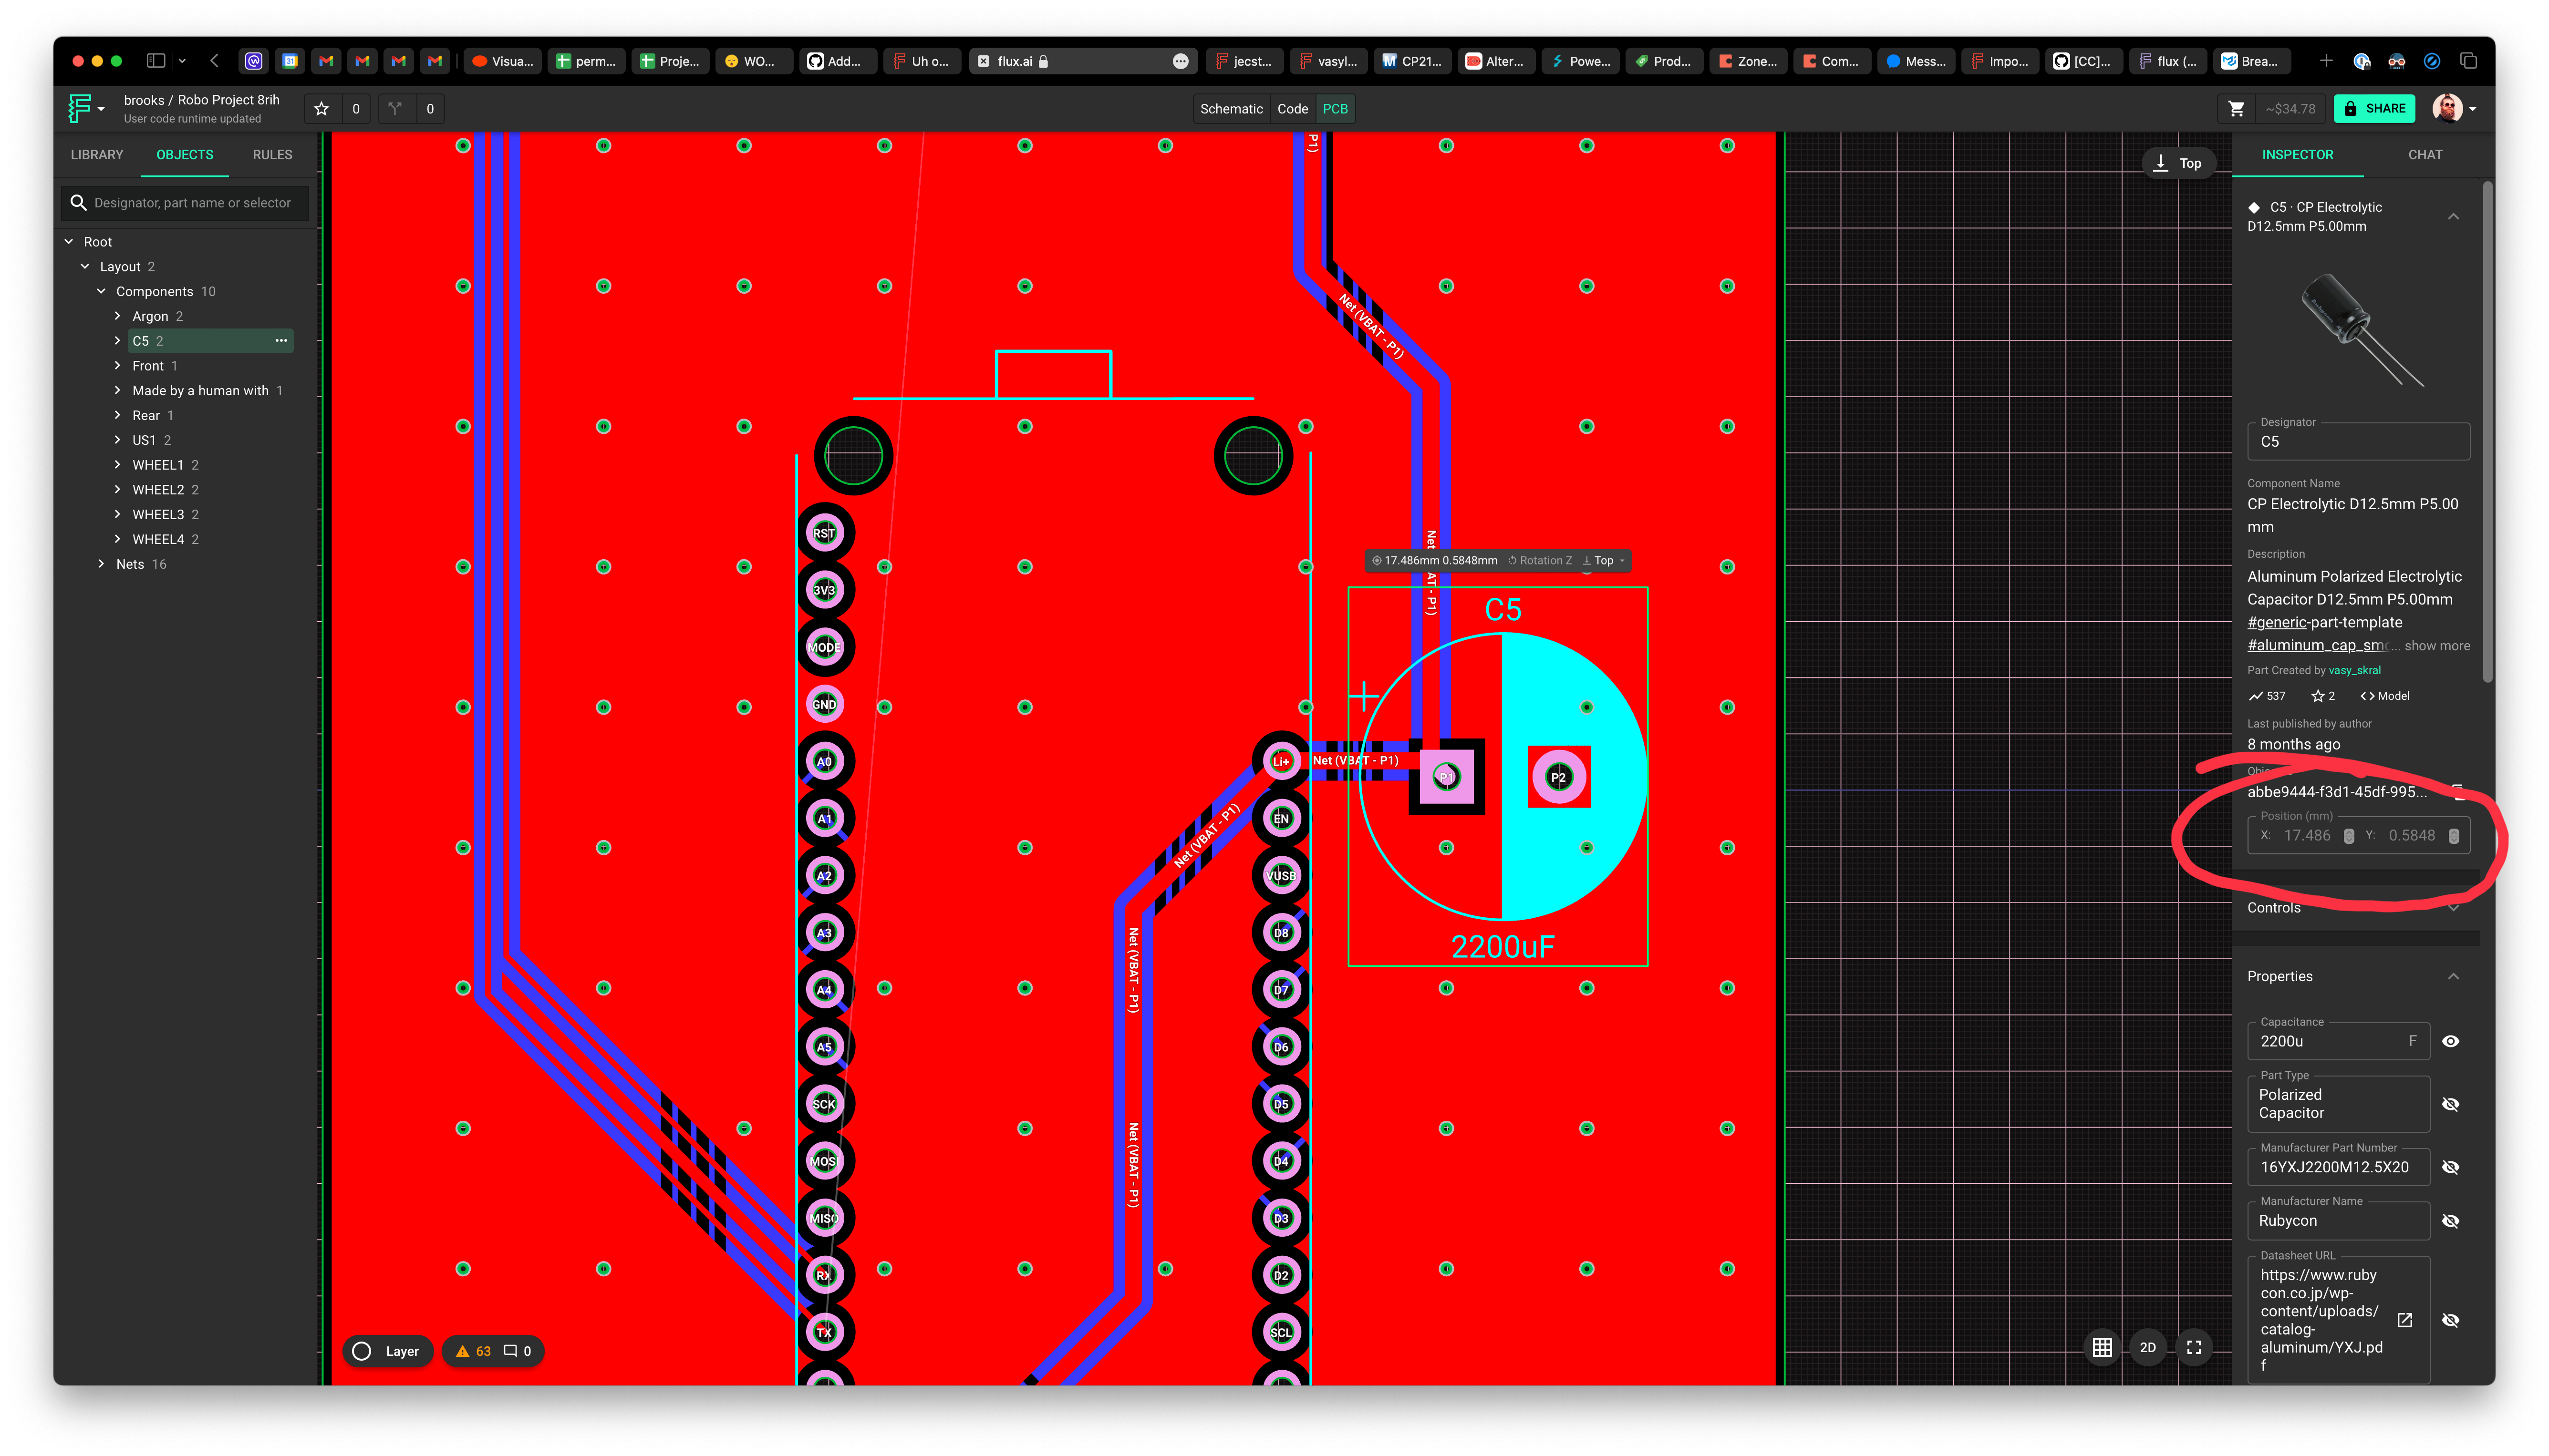Expand the Nets tree node
Screen dimensions: 2549x1456
point(101,564)
